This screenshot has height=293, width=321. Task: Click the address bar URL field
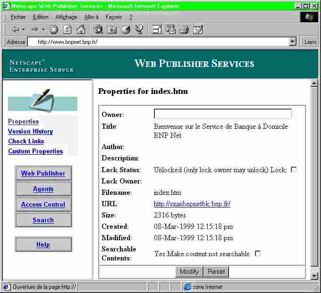(x=159, y=42)
